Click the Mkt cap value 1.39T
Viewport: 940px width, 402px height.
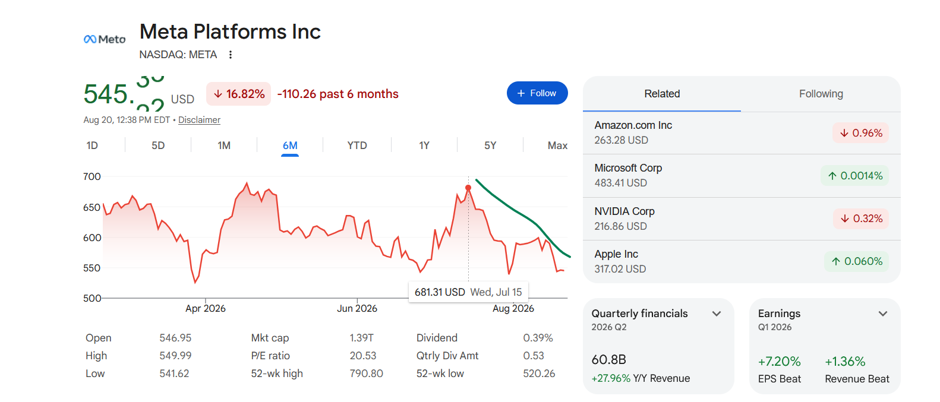coord(361,338)
